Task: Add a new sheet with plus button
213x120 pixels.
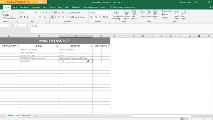Action: pos(37,116)
